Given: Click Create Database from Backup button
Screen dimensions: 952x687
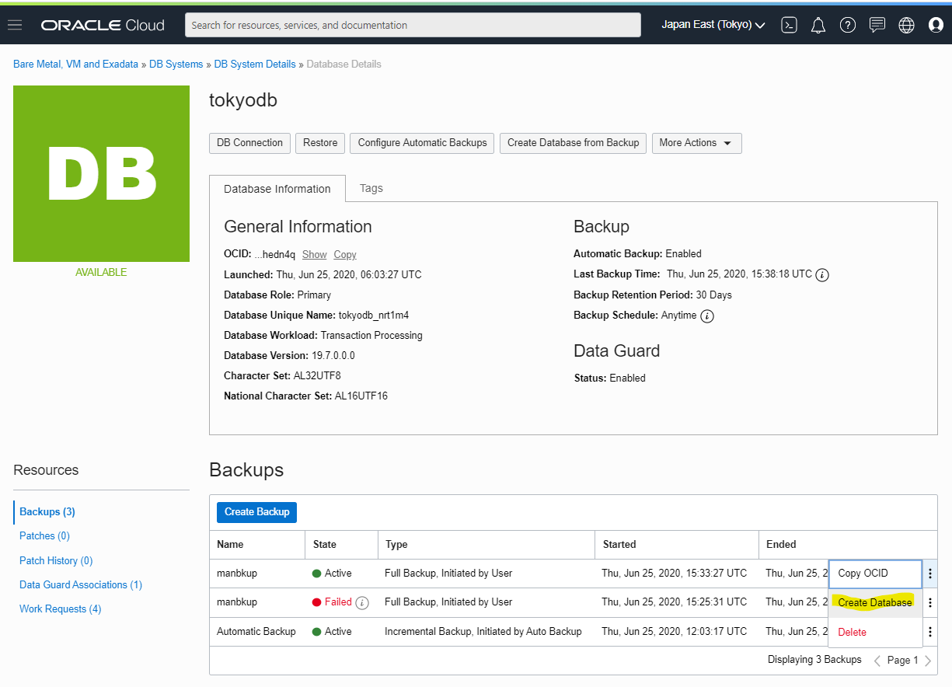Looking at the screenshot, I should tap(573, 143).
